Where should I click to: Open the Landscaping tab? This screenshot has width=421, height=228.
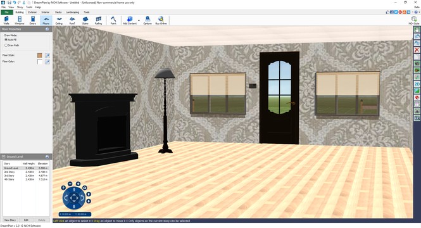tap(73, 13)
